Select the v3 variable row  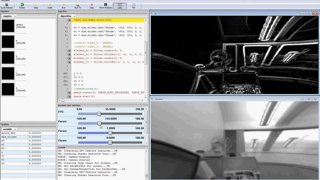point(28,163)
